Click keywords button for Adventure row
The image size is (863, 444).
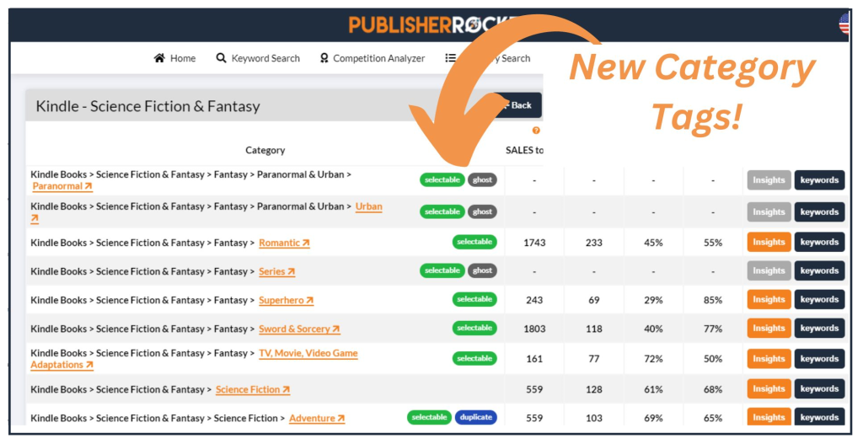[819, 416]
